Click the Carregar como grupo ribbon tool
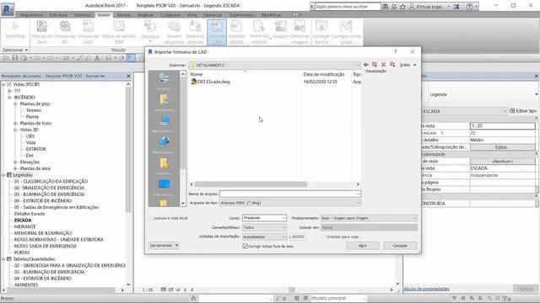 (x=347, y=32)
